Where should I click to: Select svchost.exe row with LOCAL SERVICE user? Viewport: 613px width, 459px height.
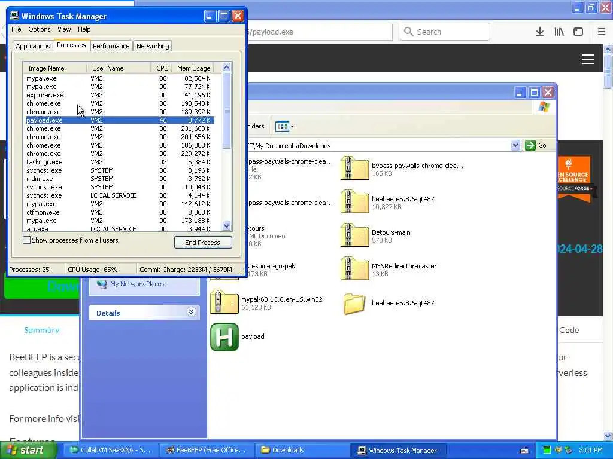(x=120, y=195)
